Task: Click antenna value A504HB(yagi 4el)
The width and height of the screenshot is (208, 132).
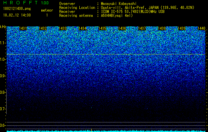Action: click(x=117, y=16)
